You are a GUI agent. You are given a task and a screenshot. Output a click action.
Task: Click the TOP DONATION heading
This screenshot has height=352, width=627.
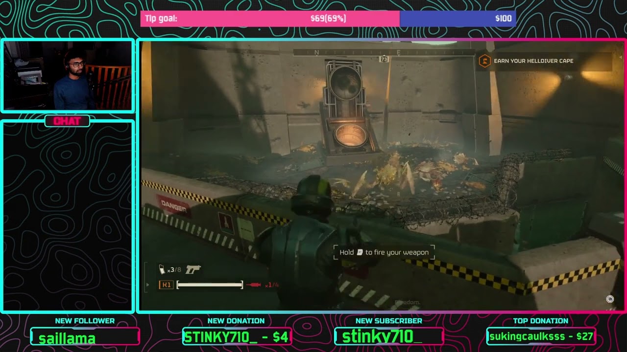coord(541,321)
